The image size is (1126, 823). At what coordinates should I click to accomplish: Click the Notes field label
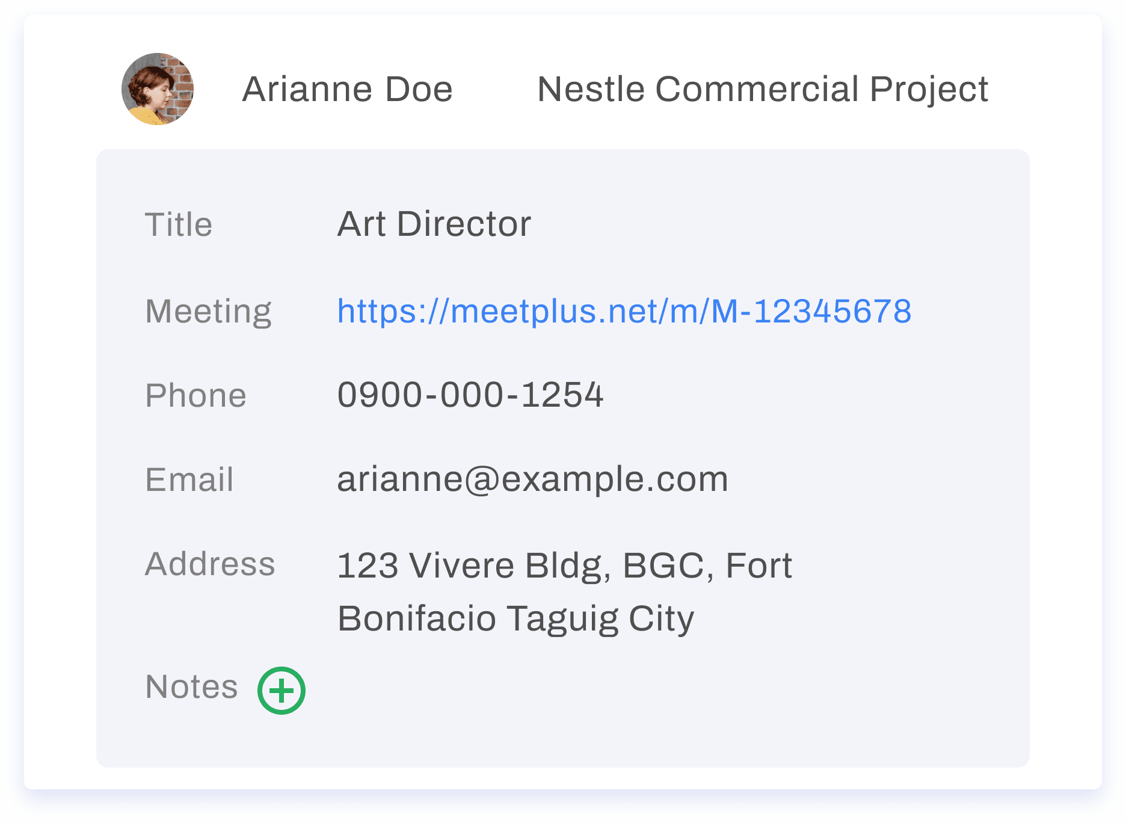click(191, 686)
